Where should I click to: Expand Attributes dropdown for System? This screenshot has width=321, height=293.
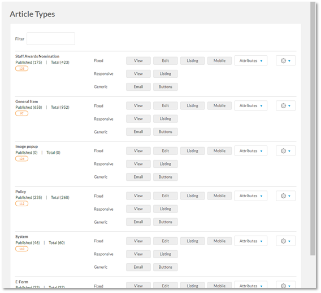click(251, 241)
